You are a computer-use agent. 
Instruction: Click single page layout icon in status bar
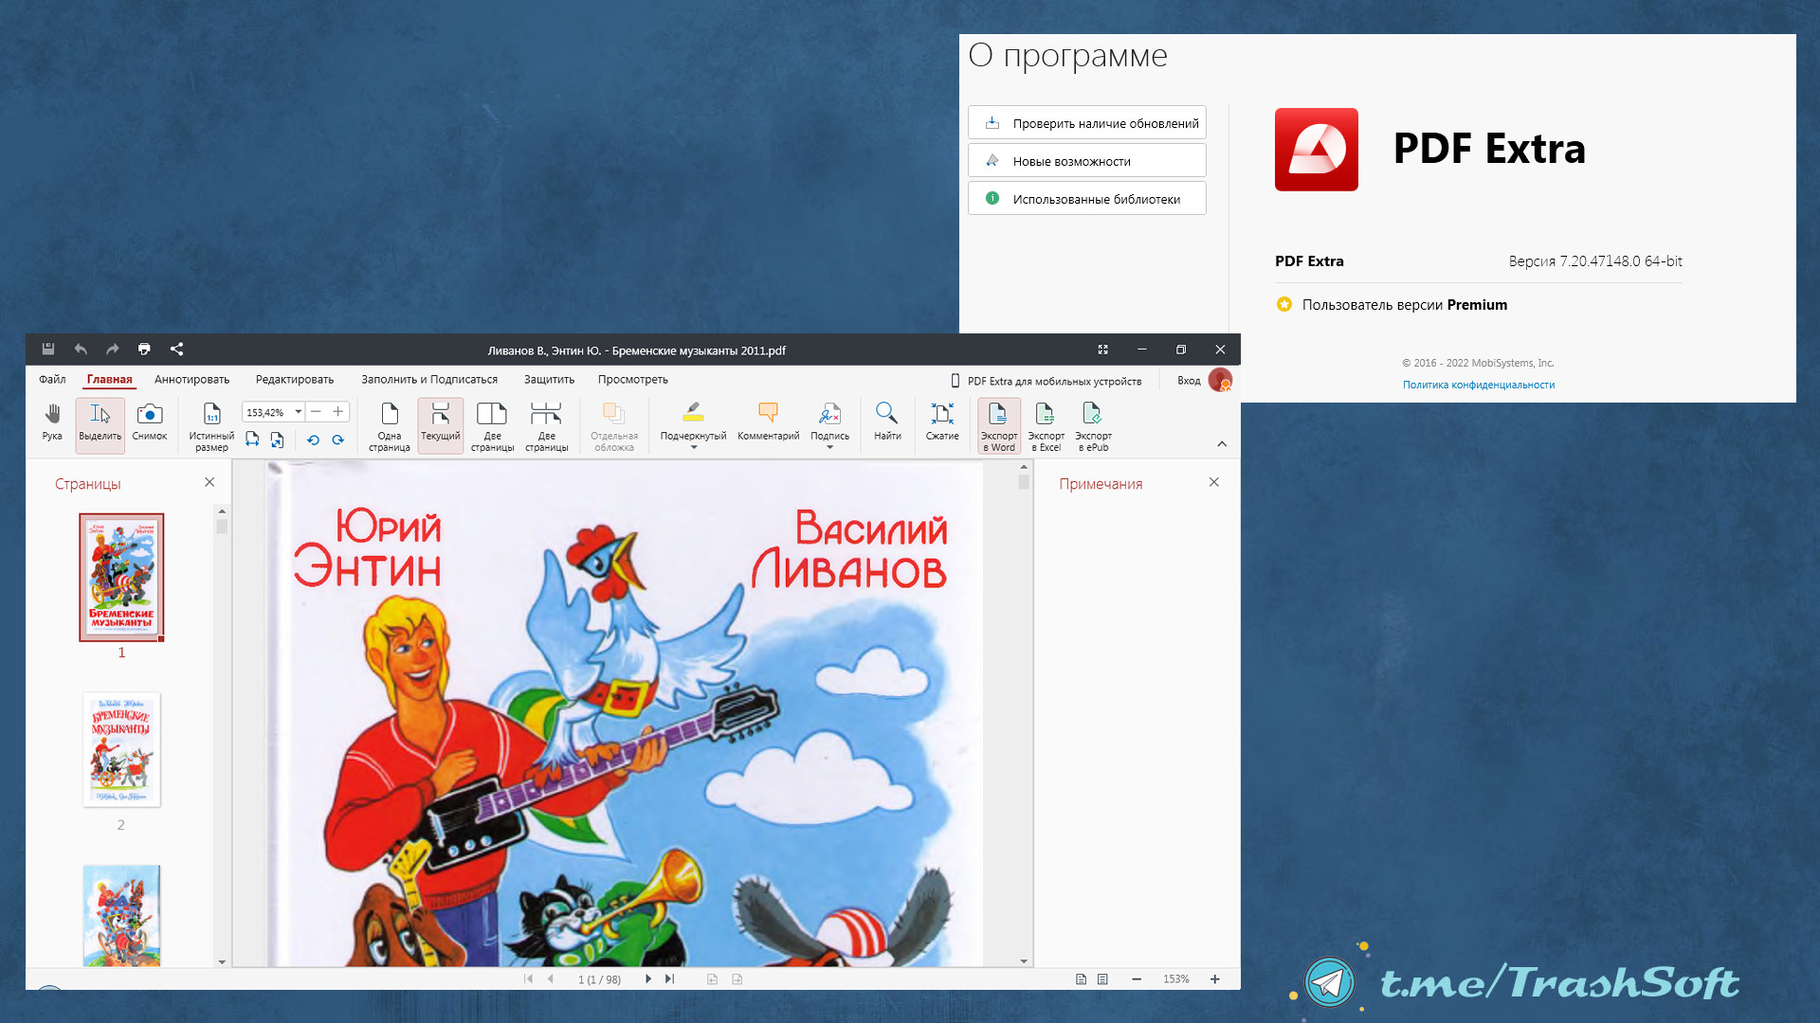point(1081,978)
